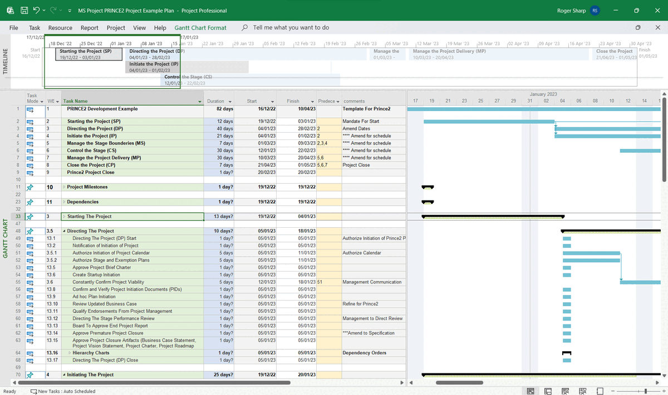This screenshot has height=395, width=668.
Task: Select the Task Usage view icon in status bar
Action: (x=548, y=391)
